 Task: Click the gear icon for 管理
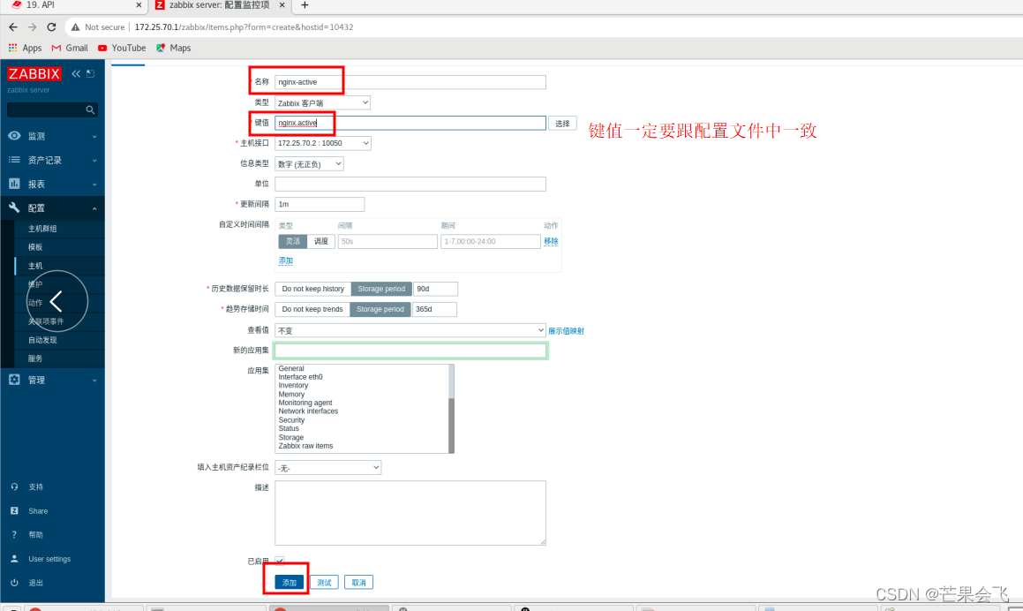tap(14, 380)
